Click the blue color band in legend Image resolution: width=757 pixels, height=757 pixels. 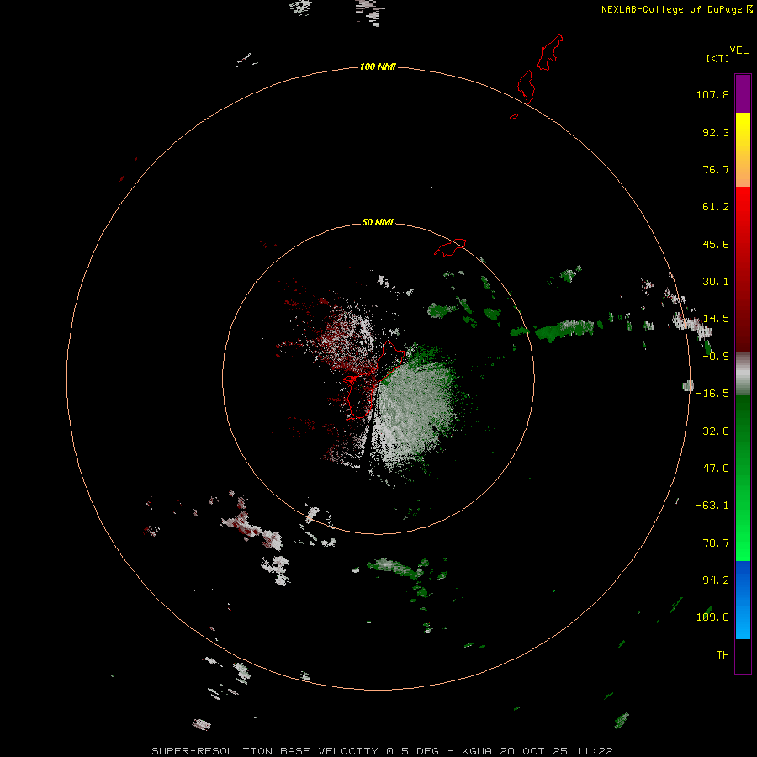(x=743, y=600)
